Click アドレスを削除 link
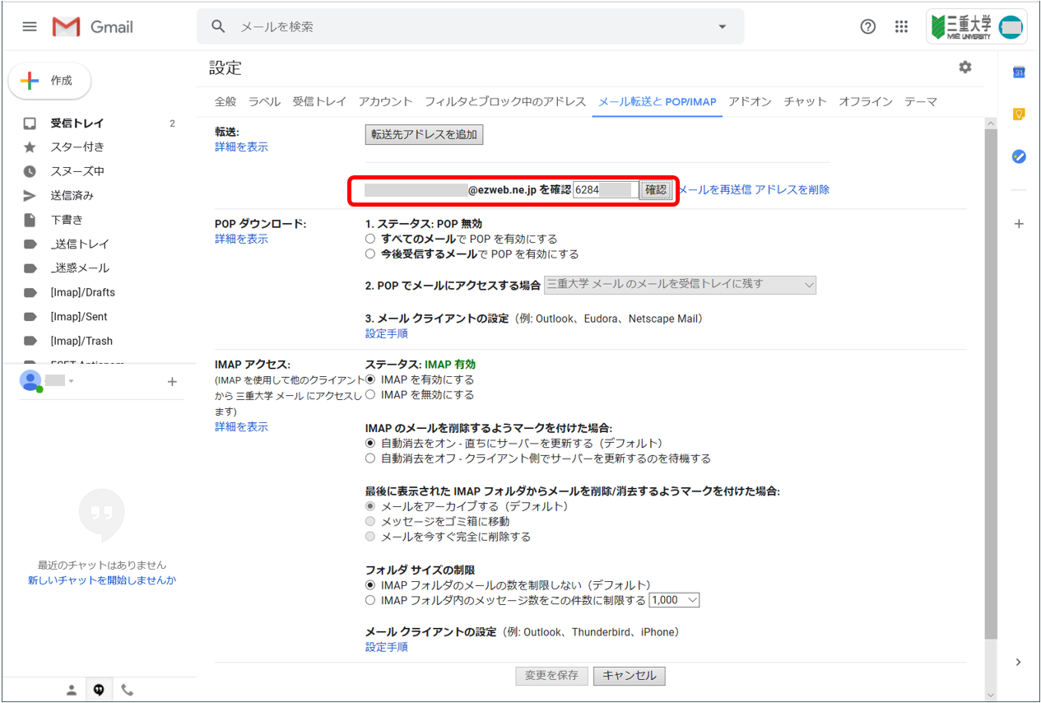Screen dimensions: 1041x703 [792, 190]
